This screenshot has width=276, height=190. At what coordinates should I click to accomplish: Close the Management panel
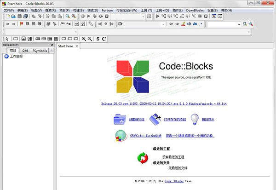click(52, 45)
